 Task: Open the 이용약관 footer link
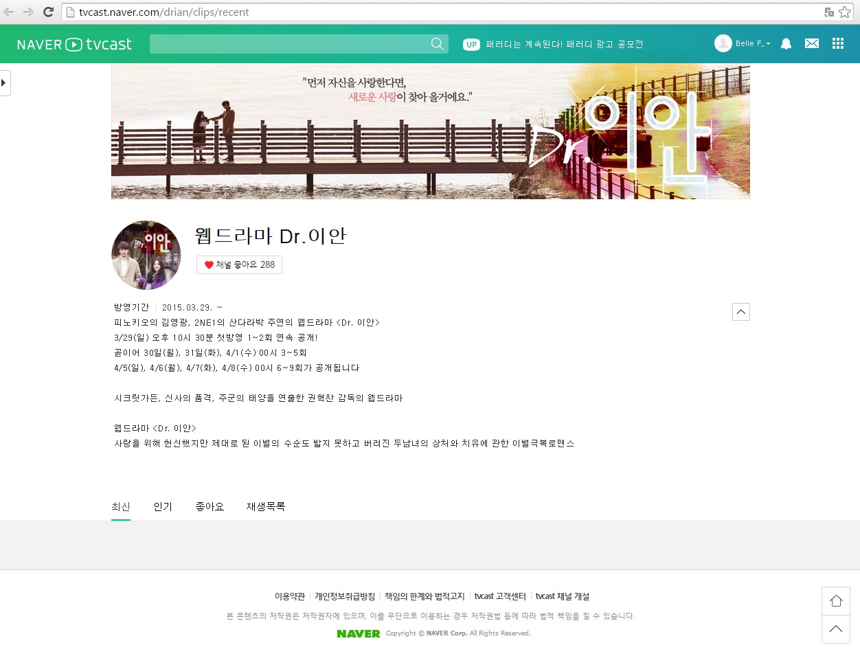289,596
